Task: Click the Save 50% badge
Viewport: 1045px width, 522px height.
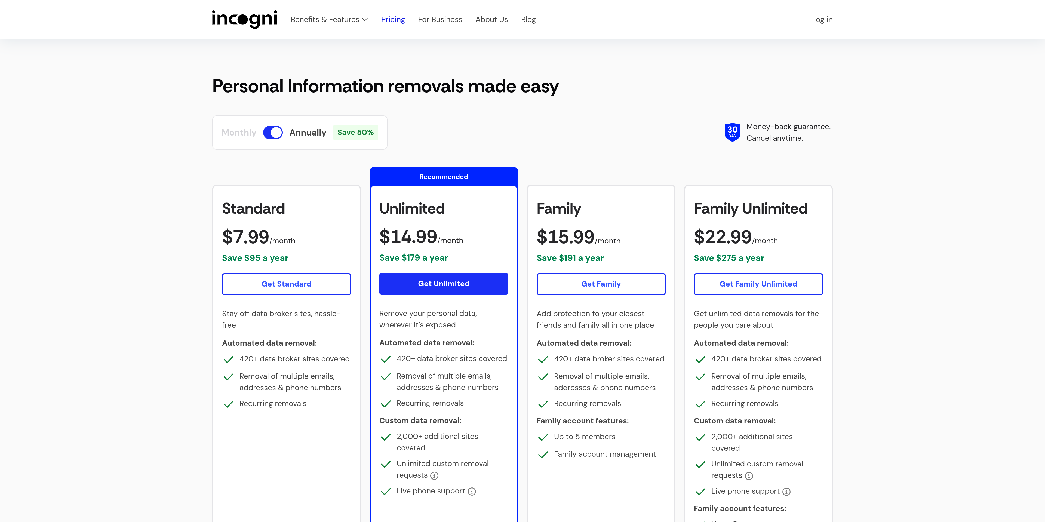Action: 355,133
